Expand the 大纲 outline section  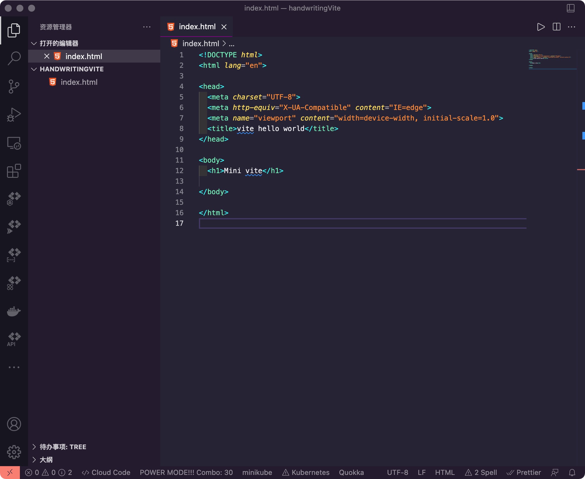pos(34,459)
